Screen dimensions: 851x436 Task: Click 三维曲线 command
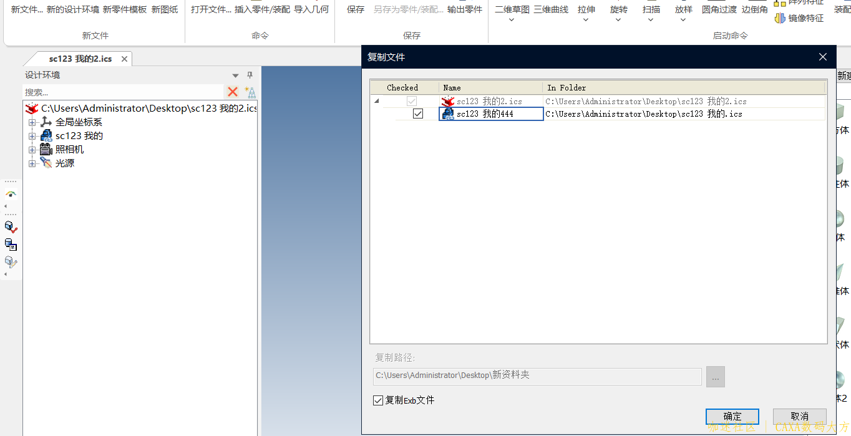tap(551, 9)
